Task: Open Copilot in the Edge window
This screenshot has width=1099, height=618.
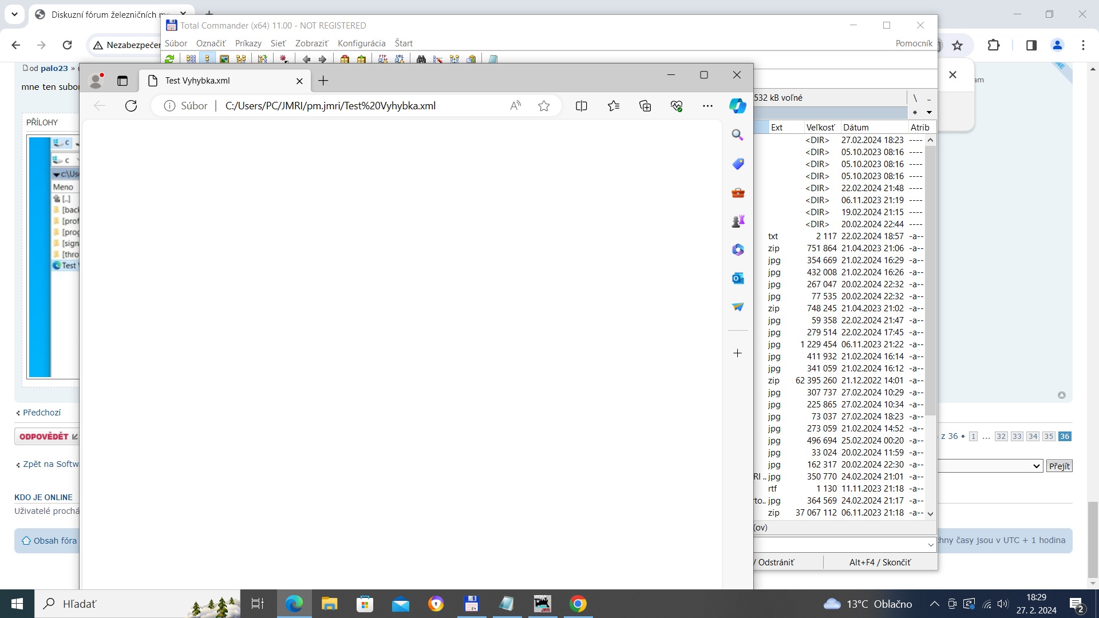Action: (737, 106)
